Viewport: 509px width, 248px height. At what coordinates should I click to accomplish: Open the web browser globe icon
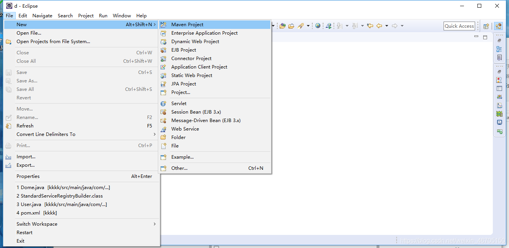(318, 26)
